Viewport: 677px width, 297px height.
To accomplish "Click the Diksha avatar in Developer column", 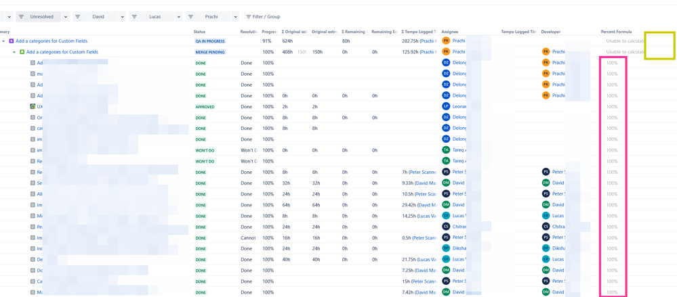I will click(x=546, y=248).
